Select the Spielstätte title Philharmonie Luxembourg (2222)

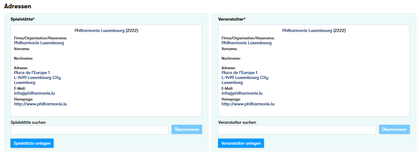click(106, 31)
